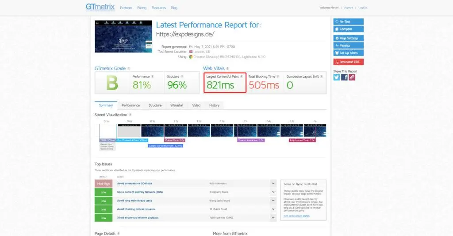Open See all Structure audits link
453x236 pixels.
(x=296, y=216)
